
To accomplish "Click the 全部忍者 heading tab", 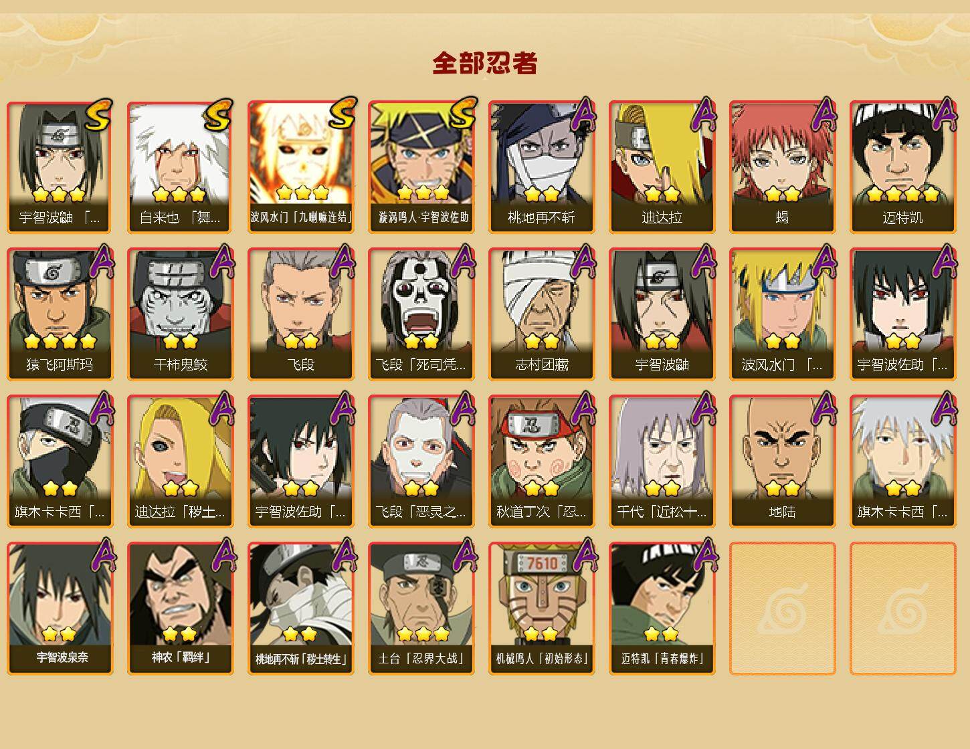I will pyautogui.click(x=485, y=63).
